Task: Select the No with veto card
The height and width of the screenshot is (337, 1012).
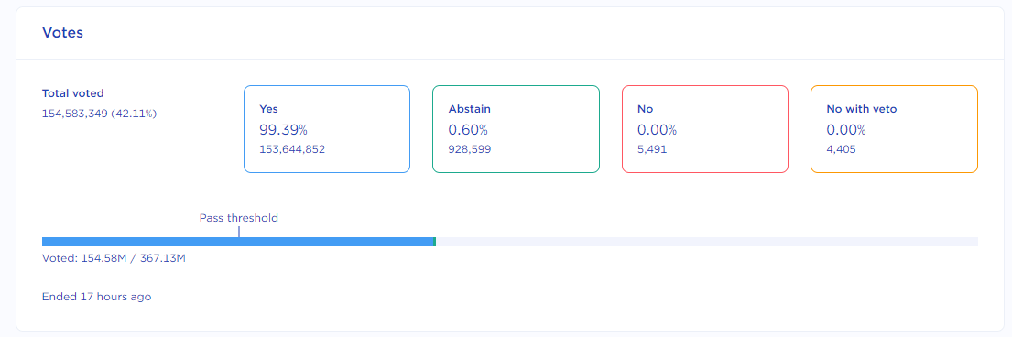Action: tap(894, 129)
